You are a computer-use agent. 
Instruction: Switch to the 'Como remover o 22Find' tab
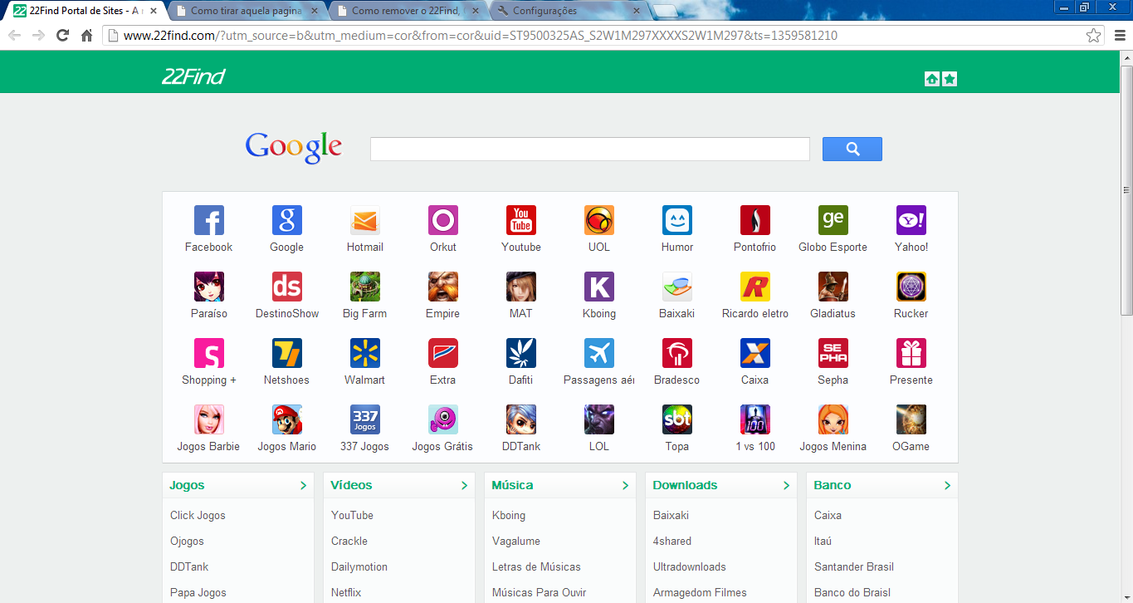pos(408,11)
